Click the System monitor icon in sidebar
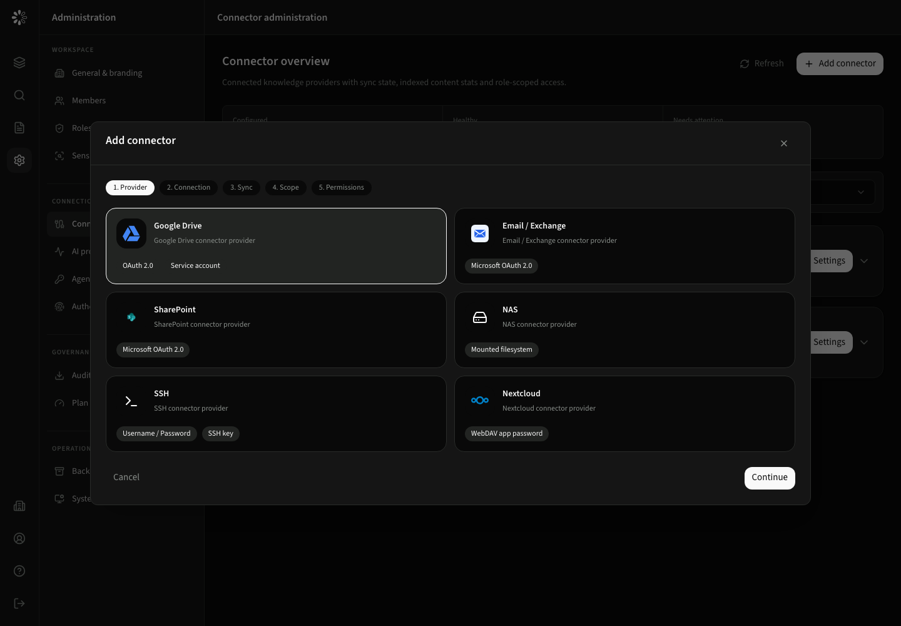This screenshot has height=626, width=901. (59, 499)
